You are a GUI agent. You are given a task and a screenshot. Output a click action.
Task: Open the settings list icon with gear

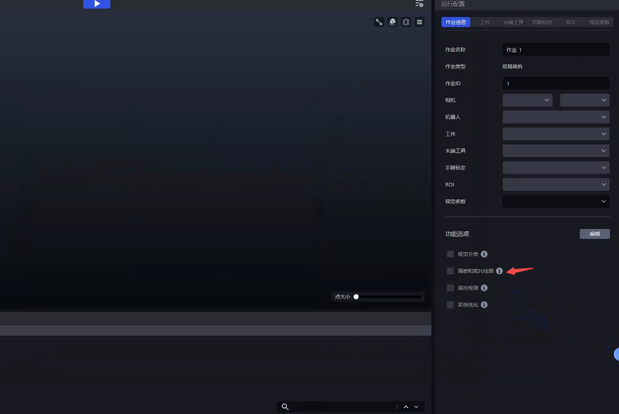pos(419,4)
